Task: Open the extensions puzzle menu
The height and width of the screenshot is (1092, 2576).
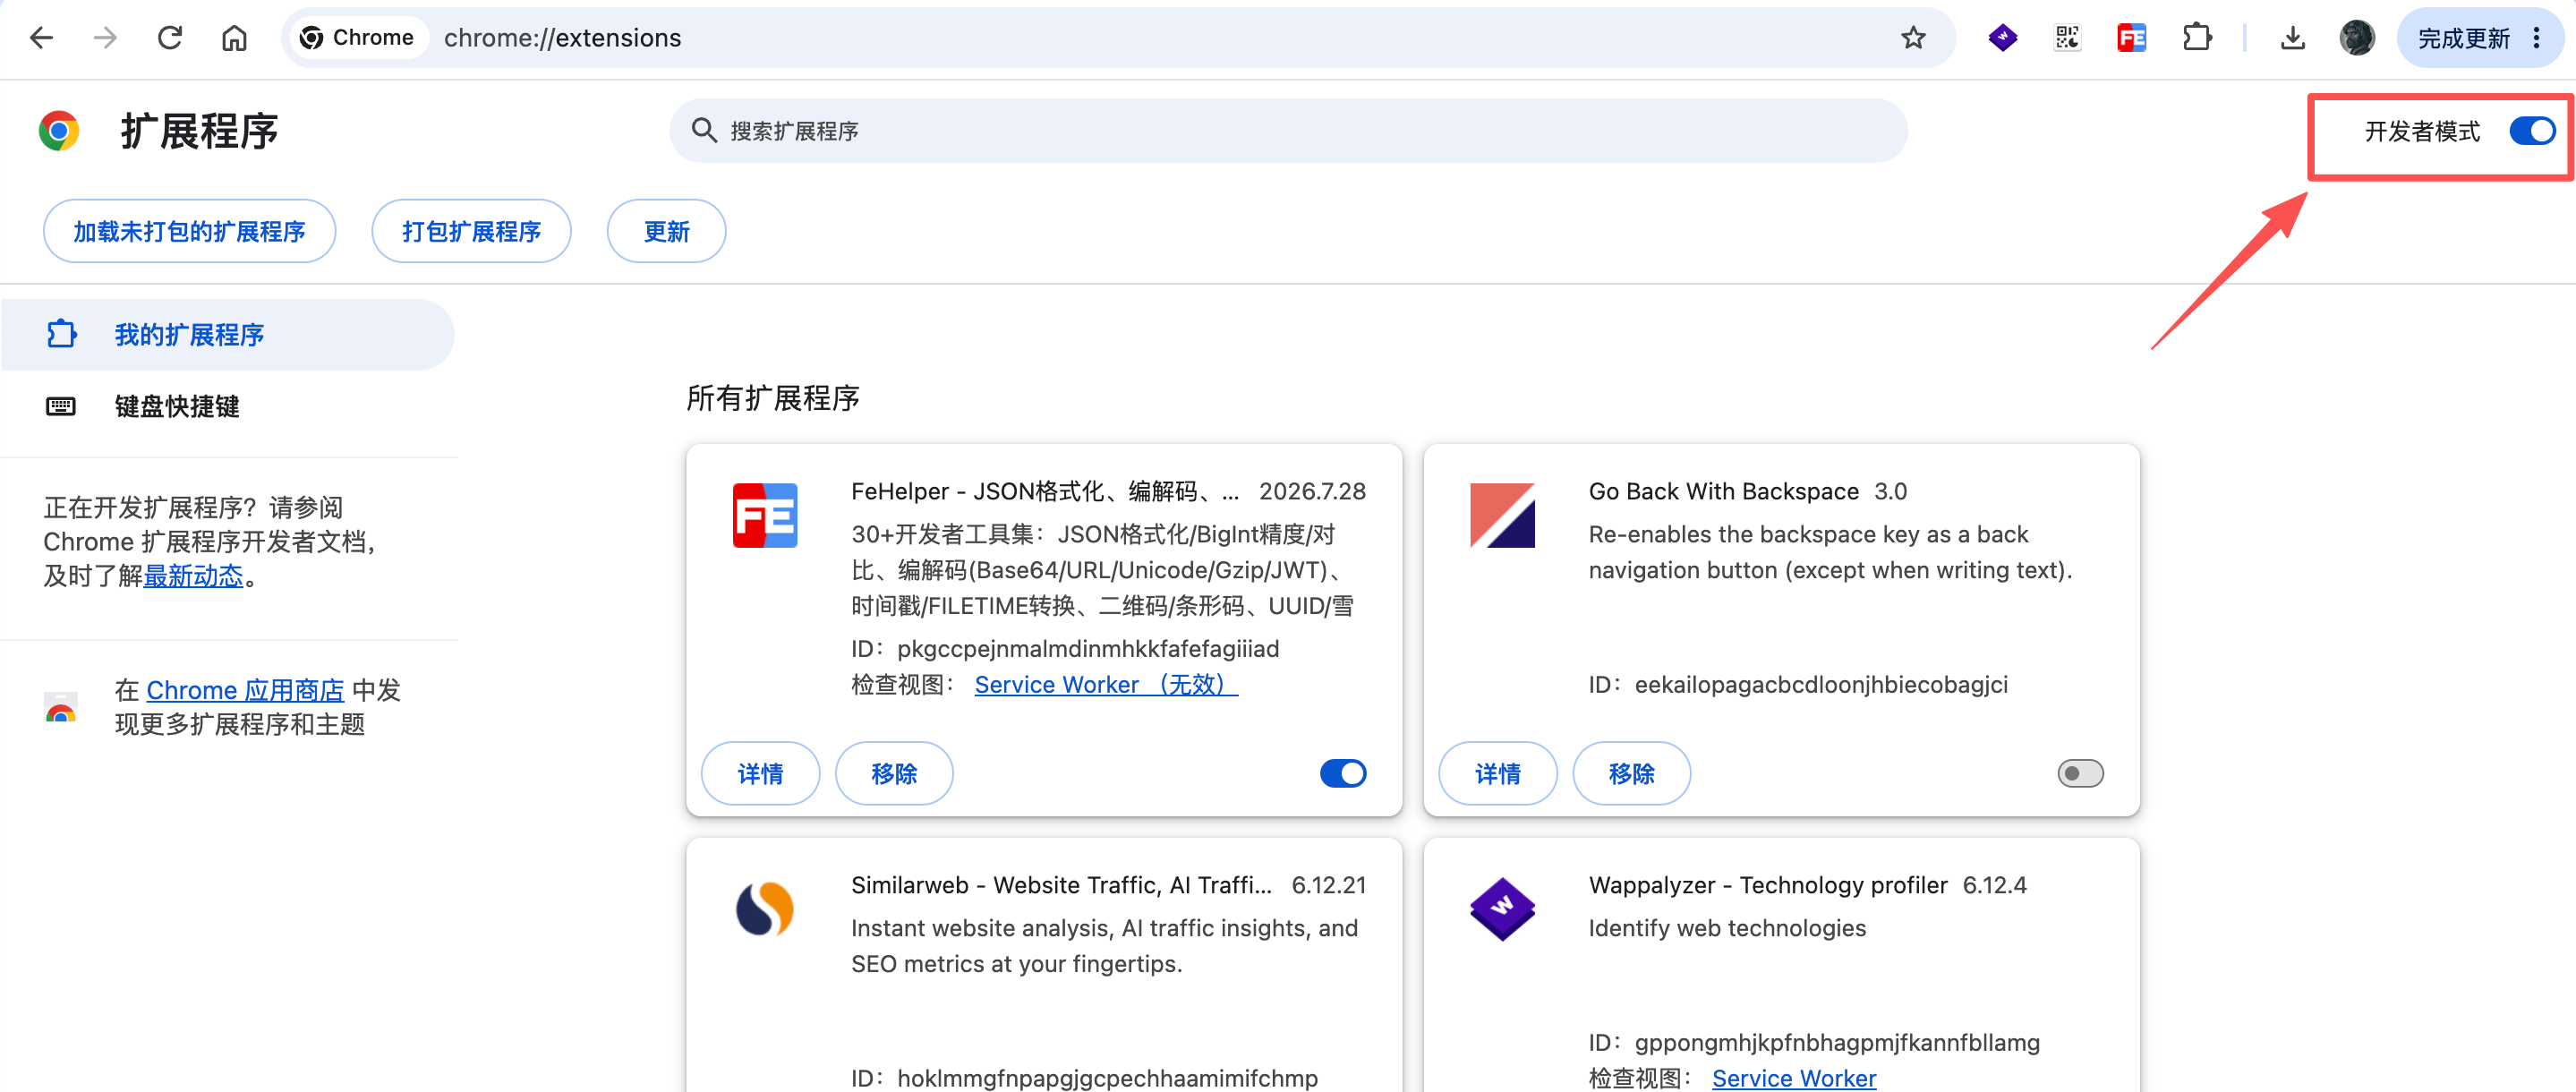Action: click(2197, 38)
